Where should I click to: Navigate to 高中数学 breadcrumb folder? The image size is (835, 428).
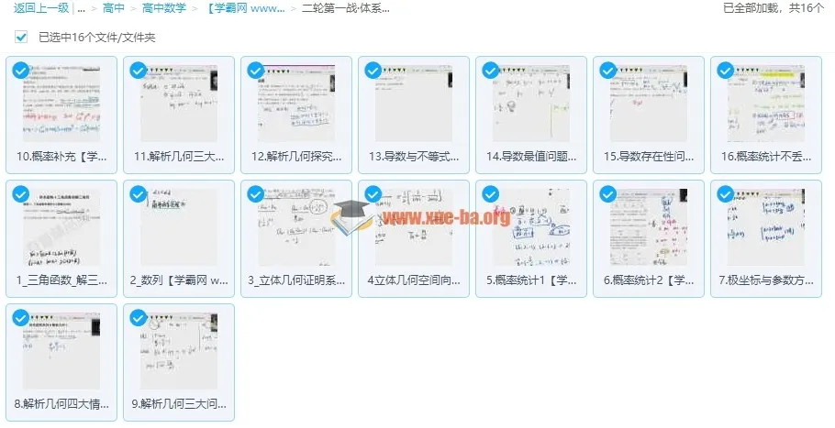[x=164, y=8]
